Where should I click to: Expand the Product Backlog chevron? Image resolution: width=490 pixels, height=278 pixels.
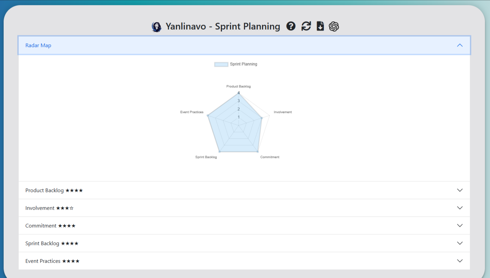click(x=460, y=190)
